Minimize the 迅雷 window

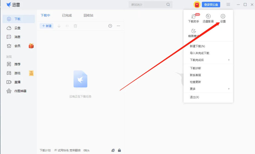pyautogui.click(x=238, y=5)
